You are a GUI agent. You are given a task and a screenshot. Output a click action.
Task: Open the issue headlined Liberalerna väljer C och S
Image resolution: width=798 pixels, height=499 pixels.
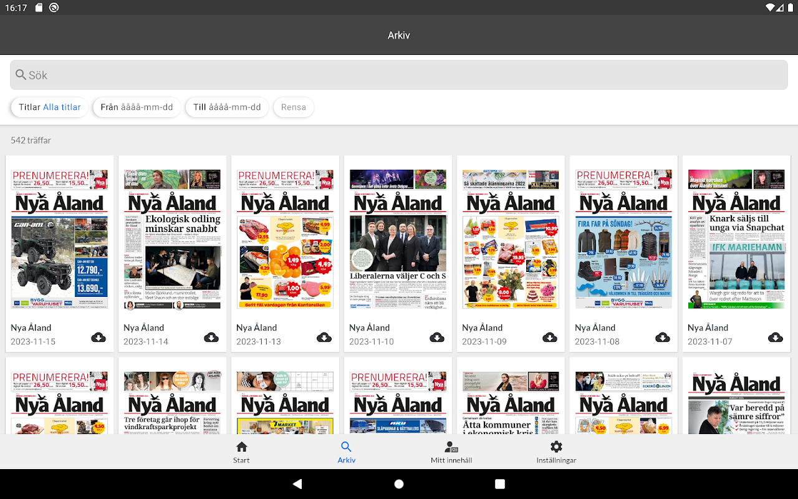[x=398, y=239]
